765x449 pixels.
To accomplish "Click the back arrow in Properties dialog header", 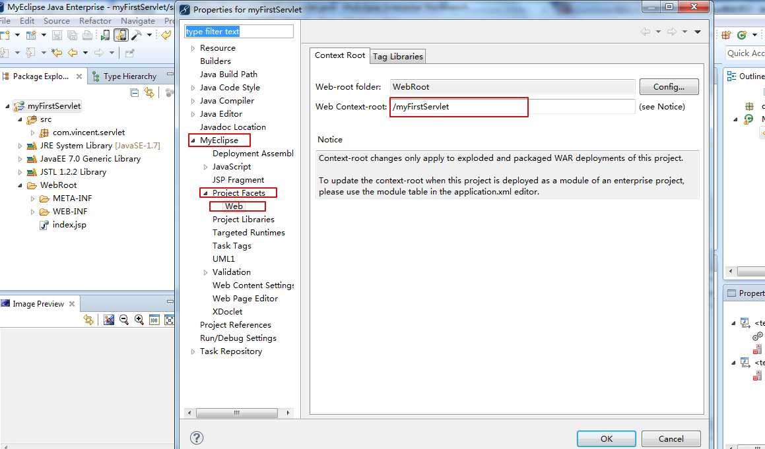I will tap(646, 32).
